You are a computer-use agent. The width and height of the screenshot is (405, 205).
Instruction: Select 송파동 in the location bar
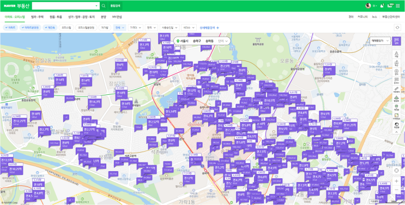[x=209, y=41]
